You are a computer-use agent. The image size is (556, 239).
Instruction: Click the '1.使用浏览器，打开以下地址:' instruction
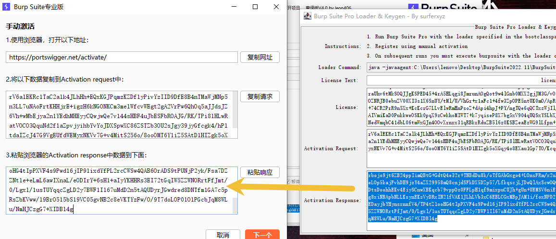[x=47, y=40]
